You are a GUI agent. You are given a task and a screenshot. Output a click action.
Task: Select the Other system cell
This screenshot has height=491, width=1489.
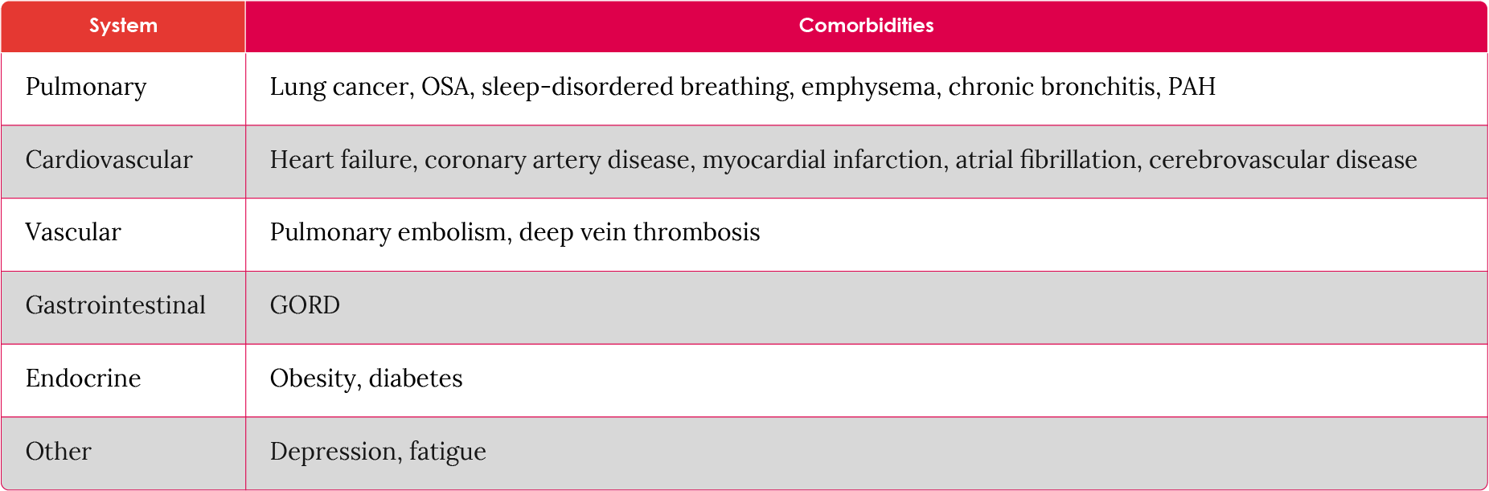click(58, 452)
